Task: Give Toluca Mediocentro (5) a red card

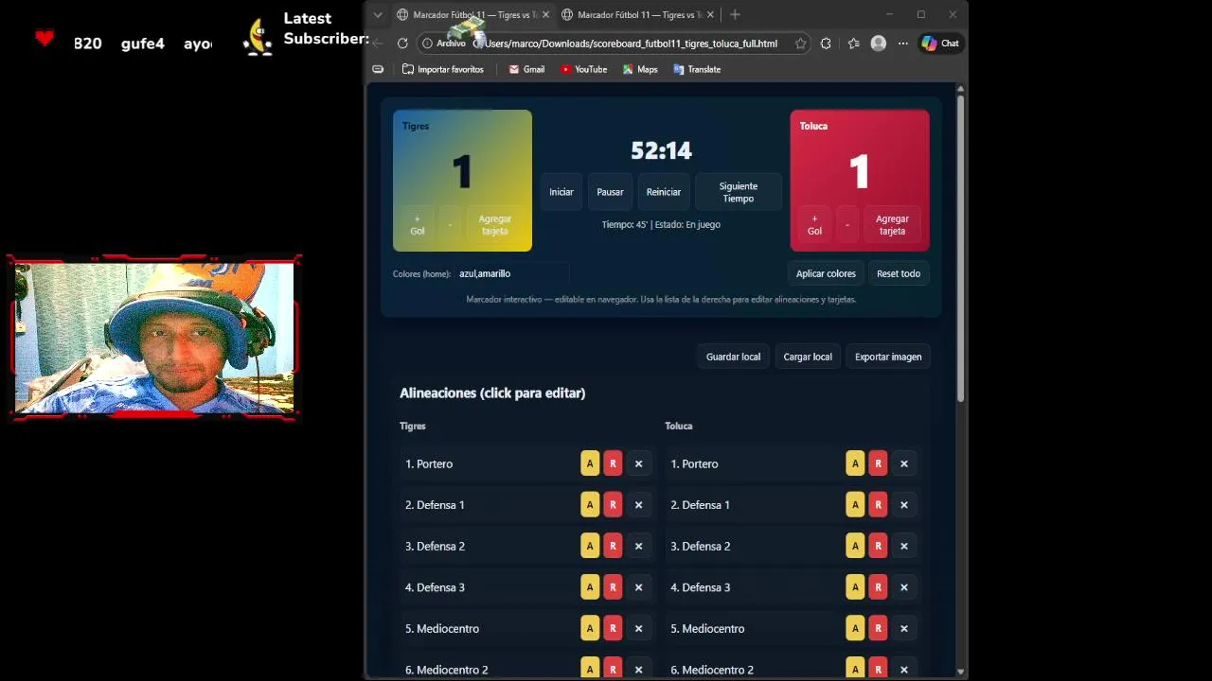Action: point(878,628)
